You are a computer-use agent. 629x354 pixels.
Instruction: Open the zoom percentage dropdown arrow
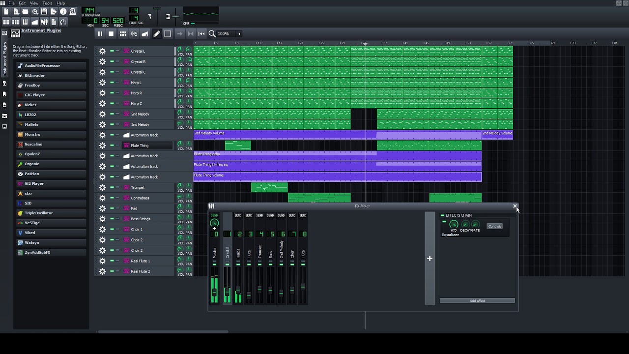(x=239, y=34)
